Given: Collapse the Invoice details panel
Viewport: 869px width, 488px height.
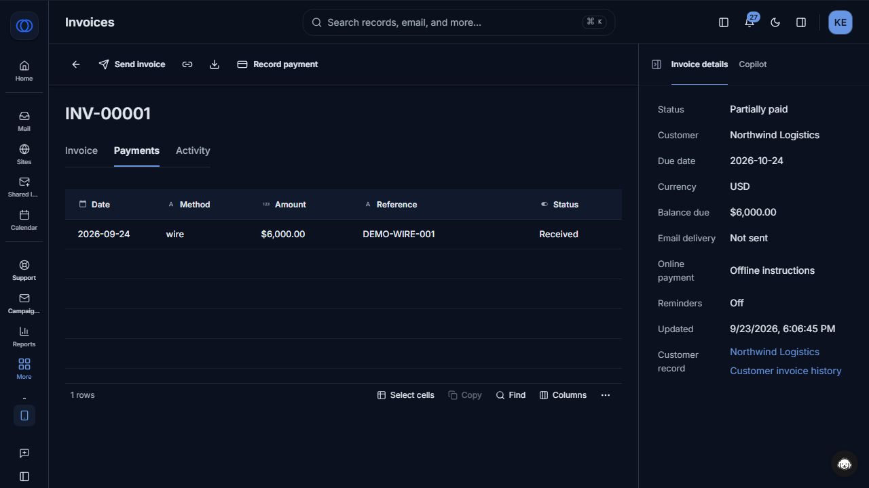Looking at the screenshot, I should click(657, 64).
